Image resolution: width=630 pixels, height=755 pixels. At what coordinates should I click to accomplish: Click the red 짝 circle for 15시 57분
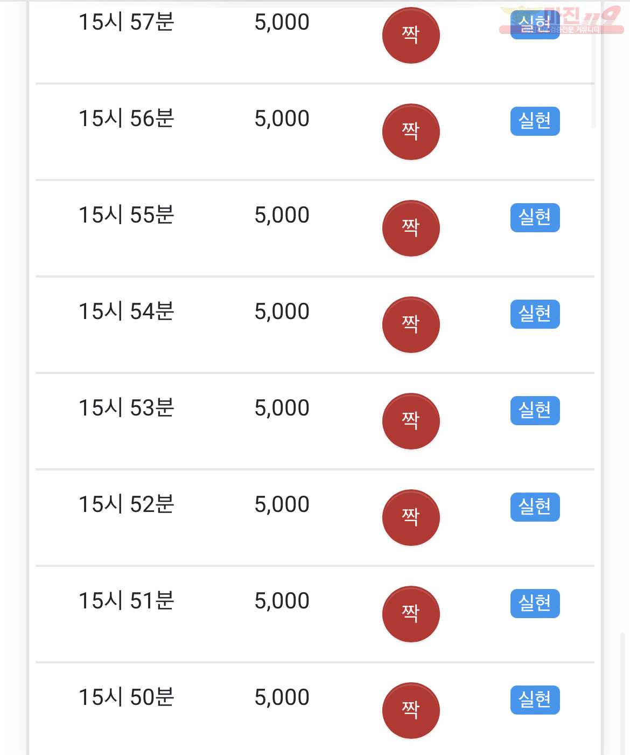point(411,35)
